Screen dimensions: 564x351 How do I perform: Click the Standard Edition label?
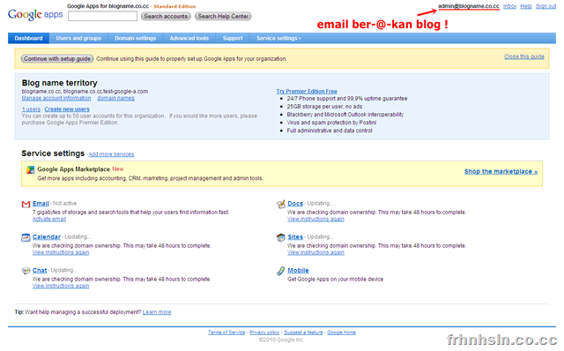[x=174, y=6]
